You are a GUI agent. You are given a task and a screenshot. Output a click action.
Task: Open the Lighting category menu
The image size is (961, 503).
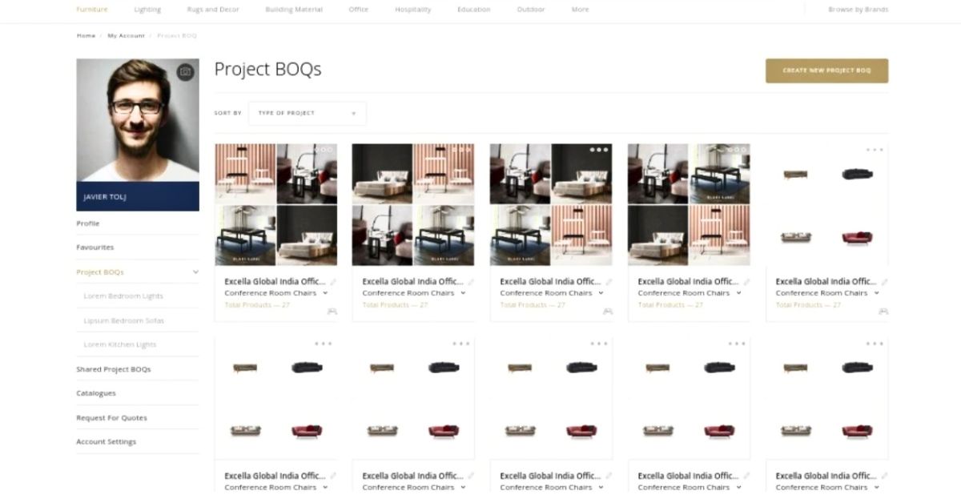(147, 10)
